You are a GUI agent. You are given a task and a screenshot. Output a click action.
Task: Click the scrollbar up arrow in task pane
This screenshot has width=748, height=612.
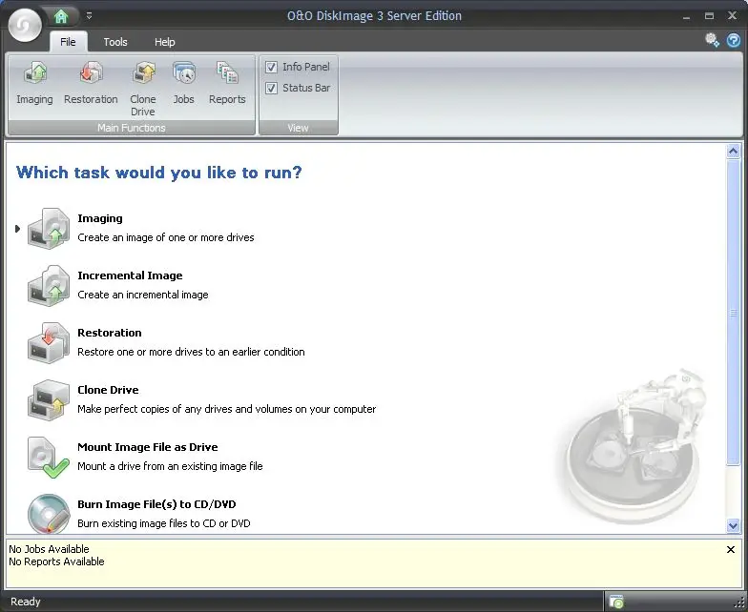pyautogui.click(x=733, y=151)
